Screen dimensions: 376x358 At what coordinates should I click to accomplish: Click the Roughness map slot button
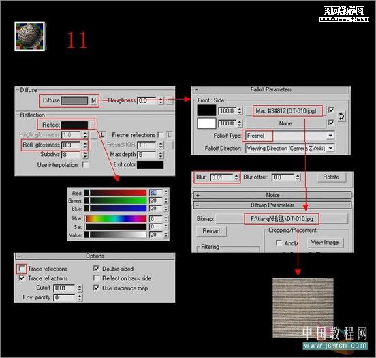(170, 101)
